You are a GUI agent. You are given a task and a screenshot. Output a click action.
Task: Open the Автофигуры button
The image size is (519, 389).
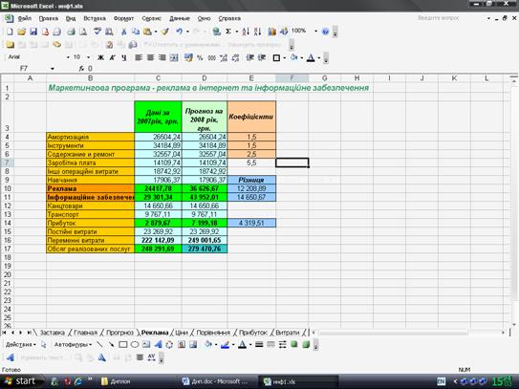[73, 345]
